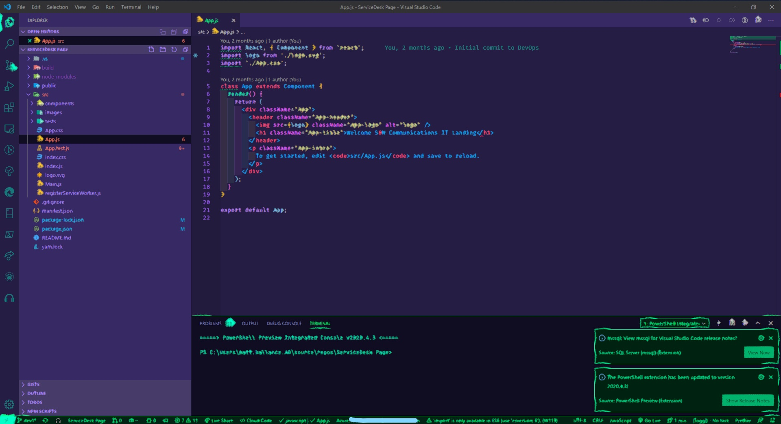781x424 pixels.
Task: Click Live Share in status bar
Action: [219, 420]
